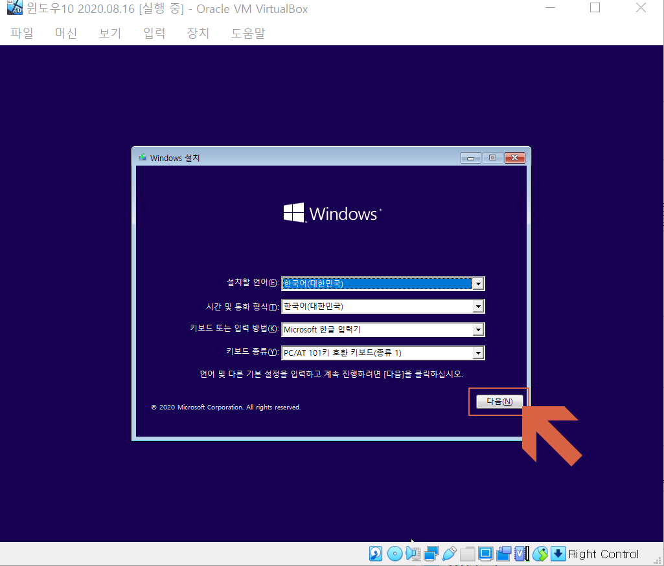Minimize the Oracle VM VirtualBox window
664x566 pixels.
550,8
